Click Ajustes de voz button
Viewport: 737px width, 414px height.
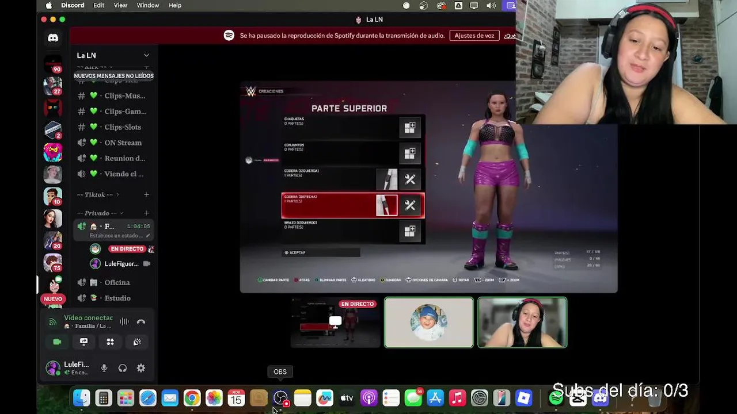point(474,36)
